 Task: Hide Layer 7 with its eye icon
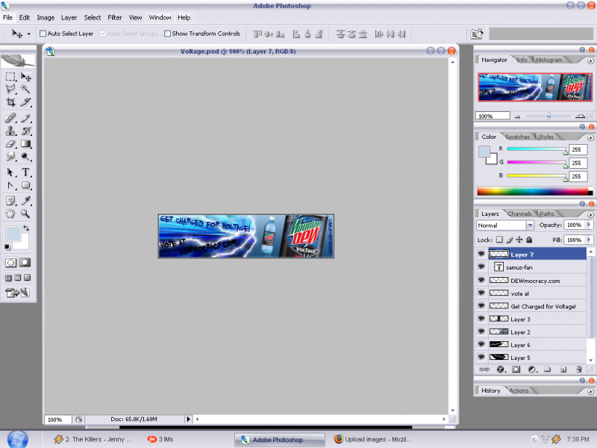(481, 254)
